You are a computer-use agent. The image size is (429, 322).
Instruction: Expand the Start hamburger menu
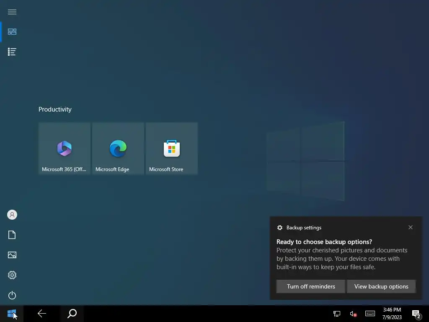click(12, 12)
